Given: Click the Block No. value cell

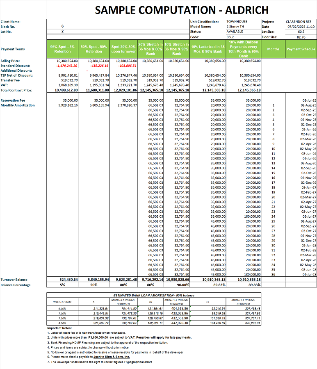Looking at the screenshot, I should pos(62,26).
